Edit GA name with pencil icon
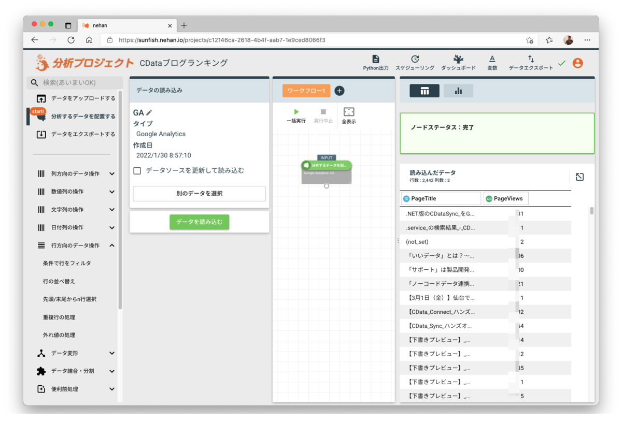622x436 pixels. point(149,112)
